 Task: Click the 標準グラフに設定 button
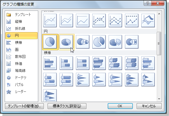pos(67,106)
